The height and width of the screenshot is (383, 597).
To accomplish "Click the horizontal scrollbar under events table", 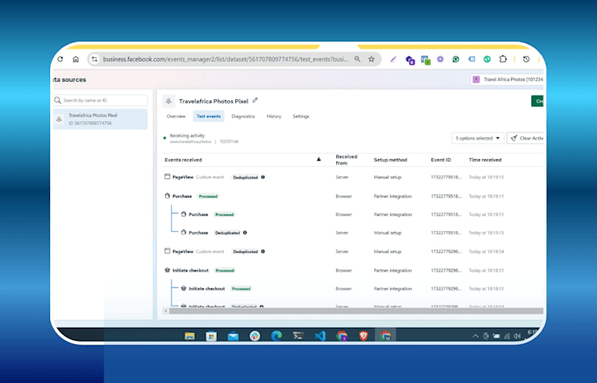I will (x=356, y=311).
